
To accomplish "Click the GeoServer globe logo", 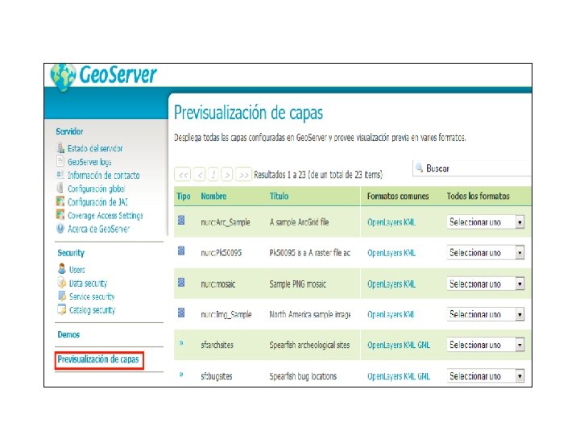I will click(63, 77).
